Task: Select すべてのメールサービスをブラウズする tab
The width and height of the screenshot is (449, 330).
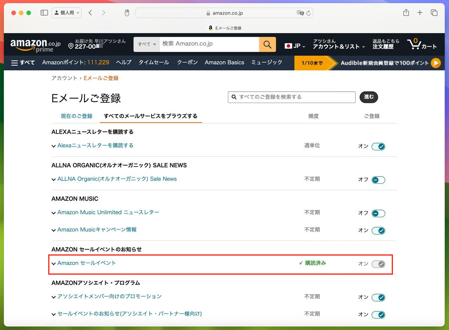Action: tap(151, 116)
